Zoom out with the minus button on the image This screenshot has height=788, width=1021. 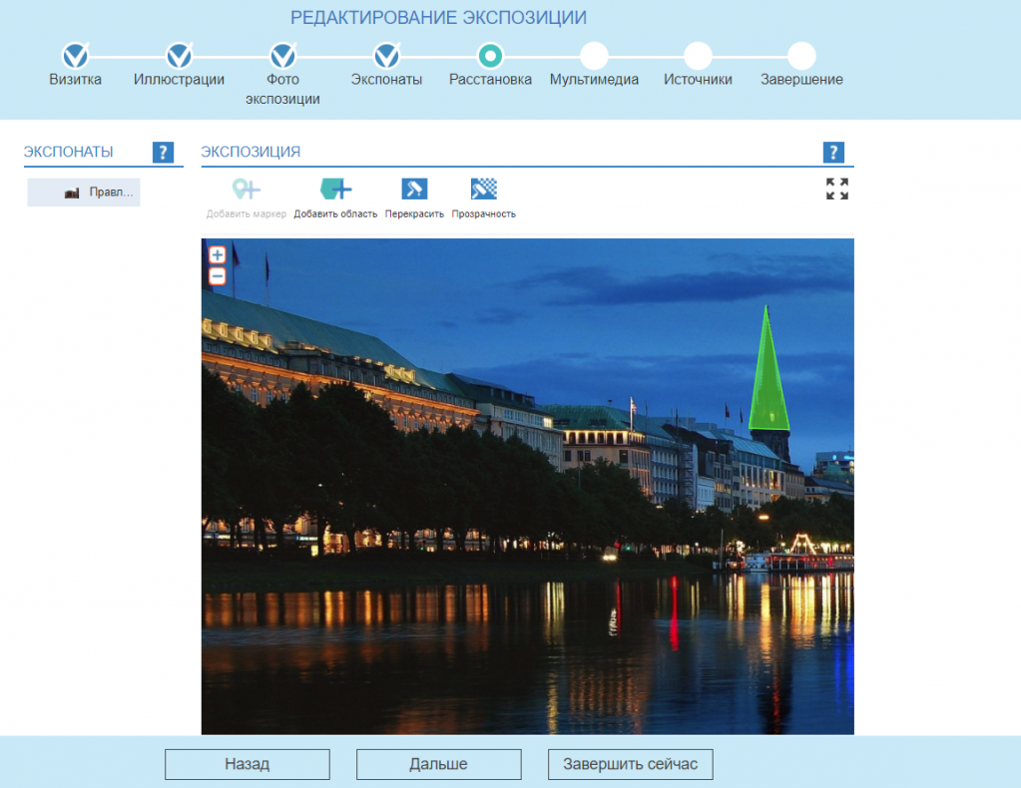tap(218, 276)
